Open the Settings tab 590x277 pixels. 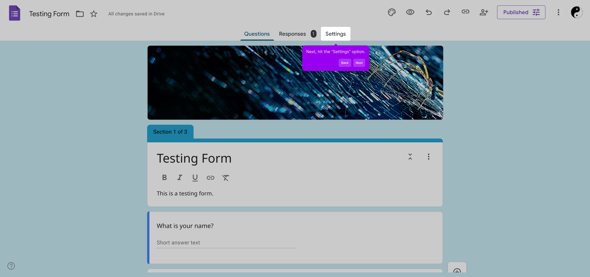tap(335, 34)
